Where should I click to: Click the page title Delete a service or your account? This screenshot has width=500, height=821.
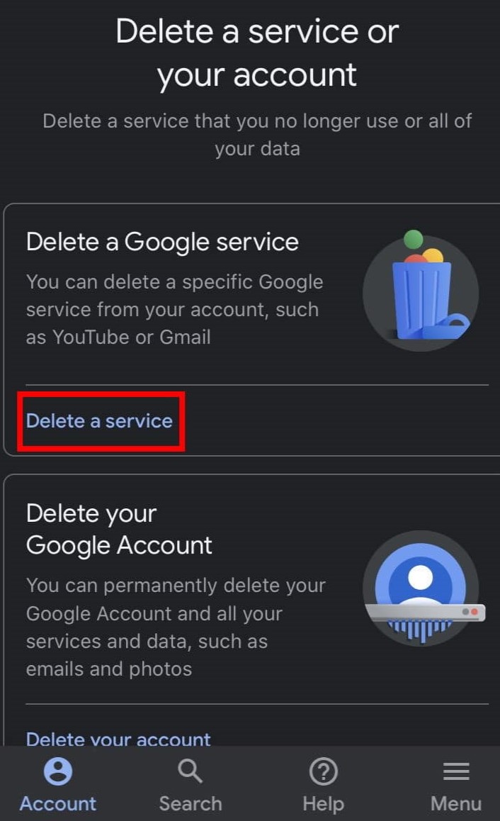[257, 53]
